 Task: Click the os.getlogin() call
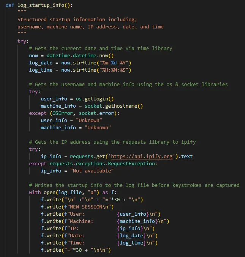(x=95, y=99)
